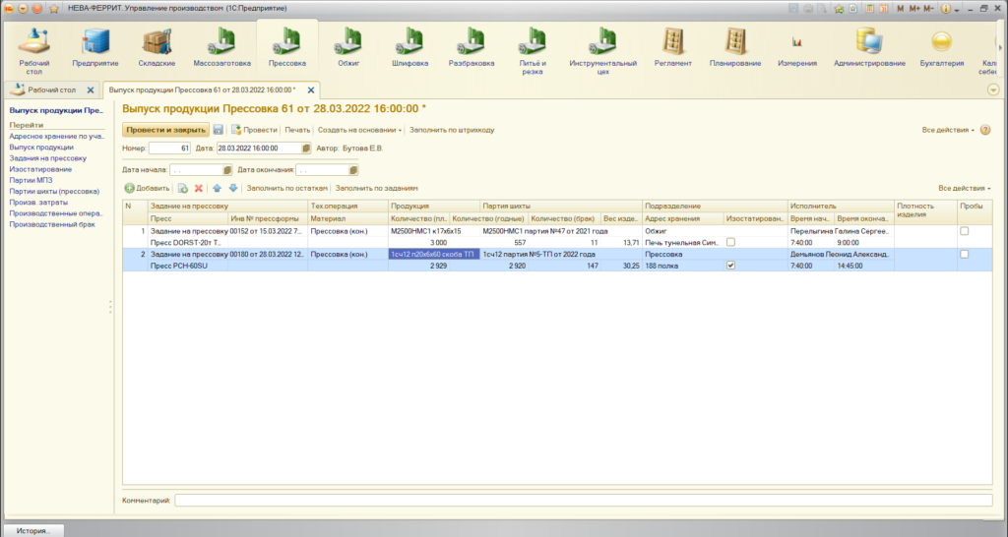Screen dimensions: 1008x537
Task: Click Заполнить по заданиям
Action: click(x=377, y=188)
